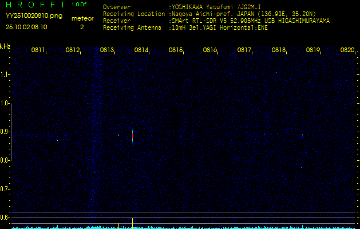Select the 0.7 kHz axis label
This screenshot has width=360, height=229.
click(x=5, y=189)
